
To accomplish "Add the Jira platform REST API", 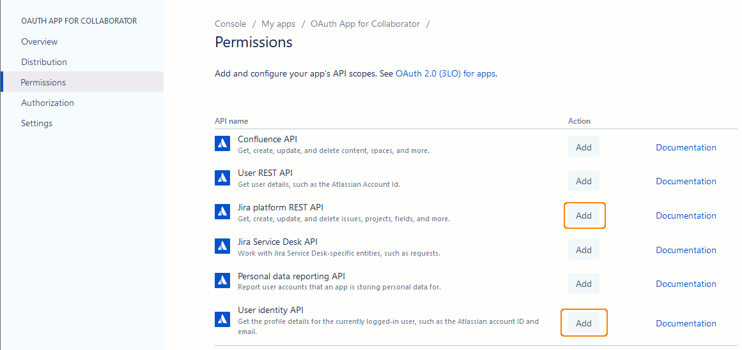I will (584, 215).
